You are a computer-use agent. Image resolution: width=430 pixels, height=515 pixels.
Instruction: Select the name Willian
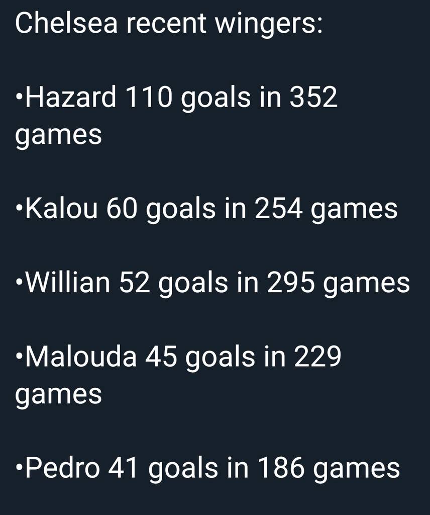[68, 283]
